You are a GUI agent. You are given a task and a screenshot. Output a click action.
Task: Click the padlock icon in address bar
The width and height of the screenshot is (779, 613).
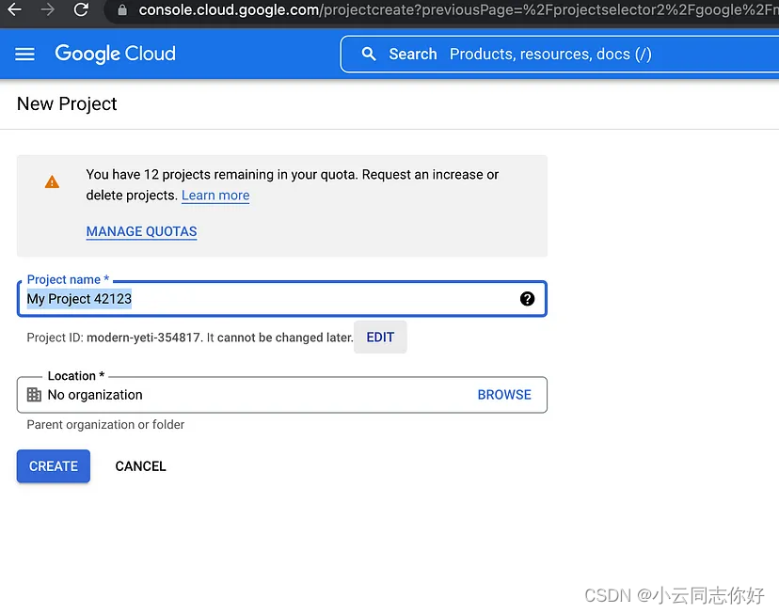122,9
